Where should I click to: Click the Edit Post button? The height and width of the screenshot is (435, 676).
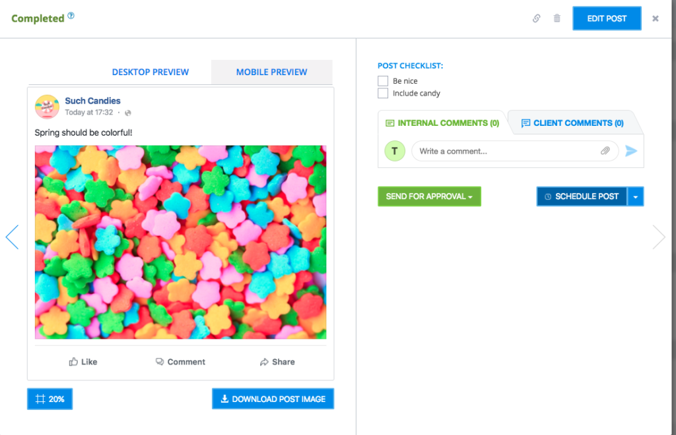pyautogui.click(x=607, y=18)
